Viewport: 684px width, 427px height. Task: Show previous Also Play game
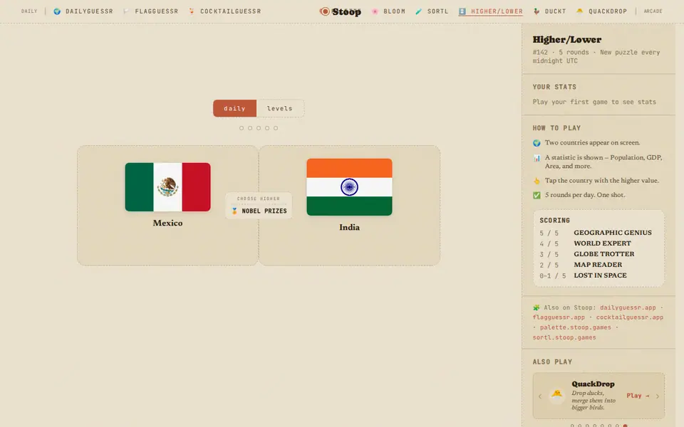tap(540, 396)
